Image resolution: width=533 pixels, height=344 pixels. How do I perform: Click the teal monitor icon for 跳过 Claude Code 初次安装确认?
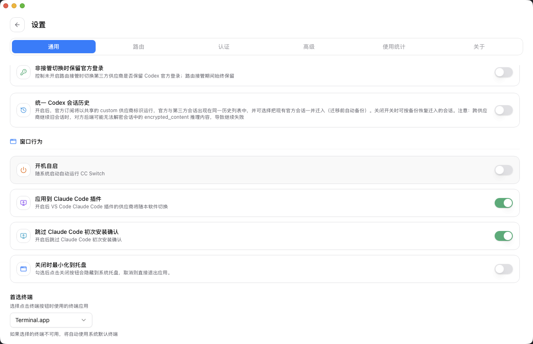(x=23, y=236)
